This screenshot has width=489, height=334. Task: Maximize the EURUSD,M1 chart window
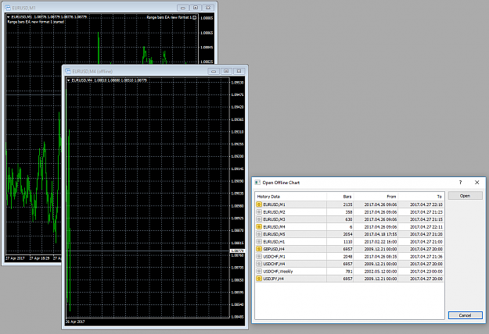tap(196, 8)
